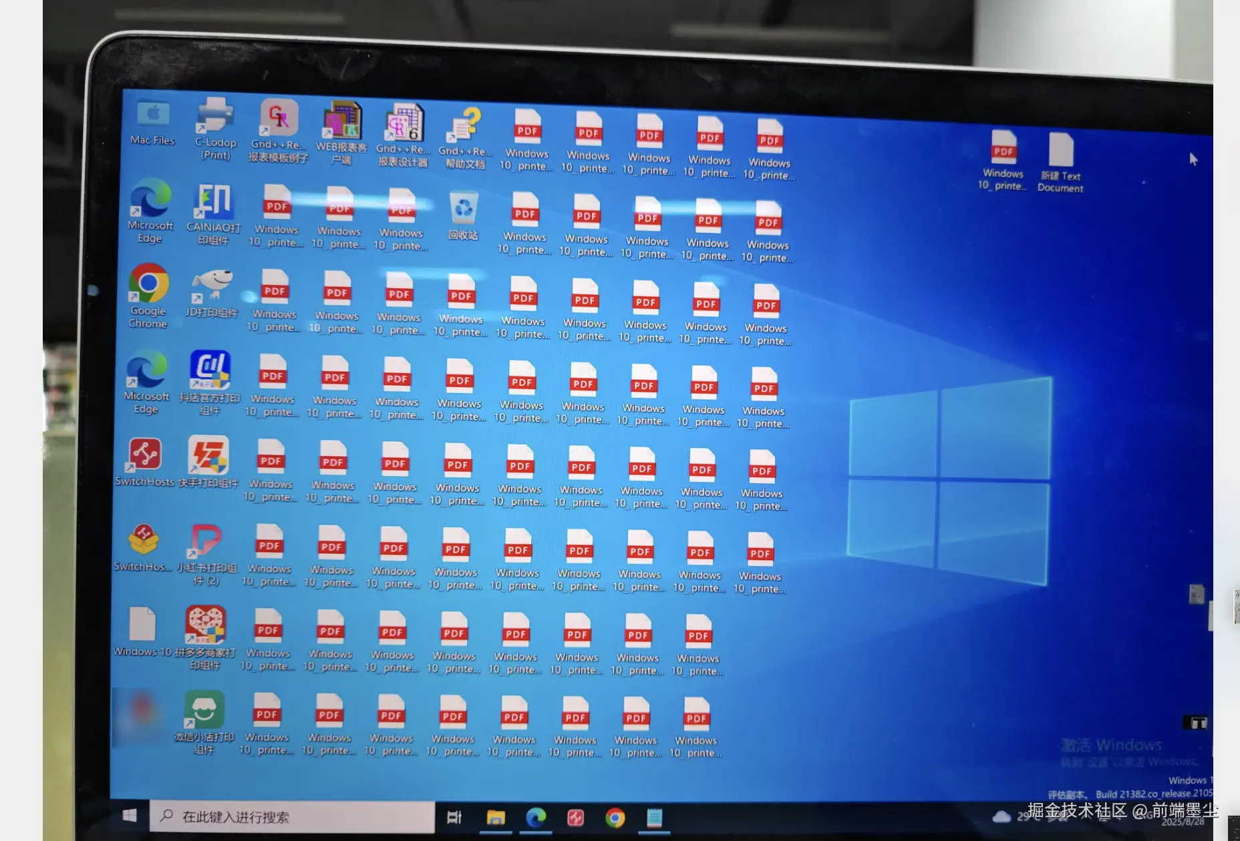Screen dimensions: 1240x841
Task: Switch to Microsoft Edge in the taskbar
Action: 536,818
